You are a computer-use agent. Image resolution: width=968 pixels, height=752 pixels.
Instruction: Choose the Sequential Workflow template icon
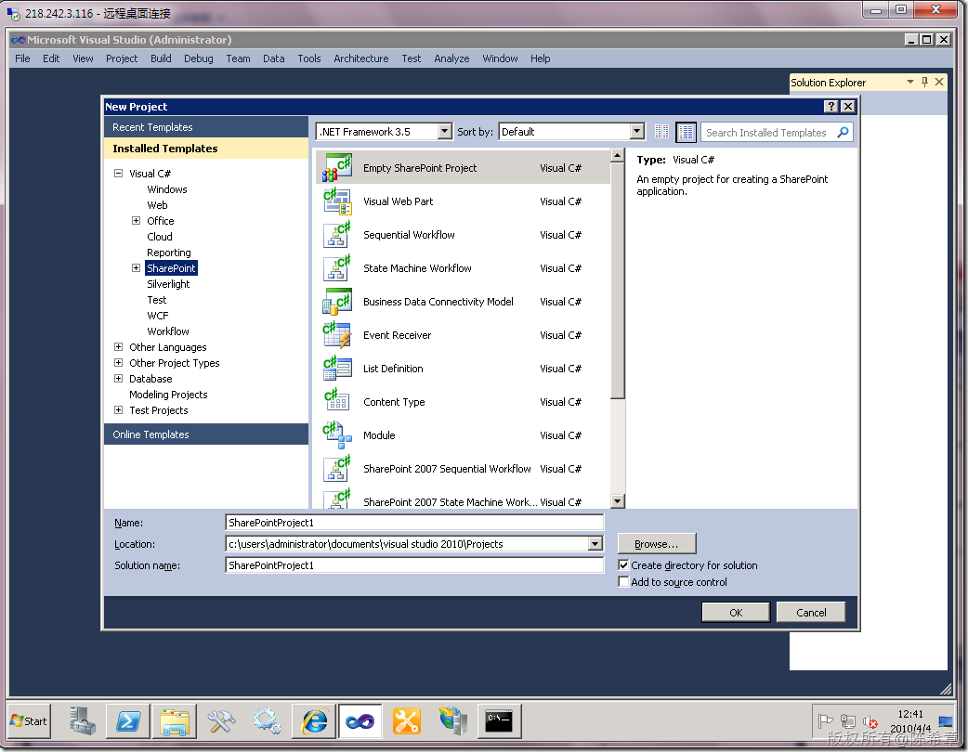tap(337, 235)
